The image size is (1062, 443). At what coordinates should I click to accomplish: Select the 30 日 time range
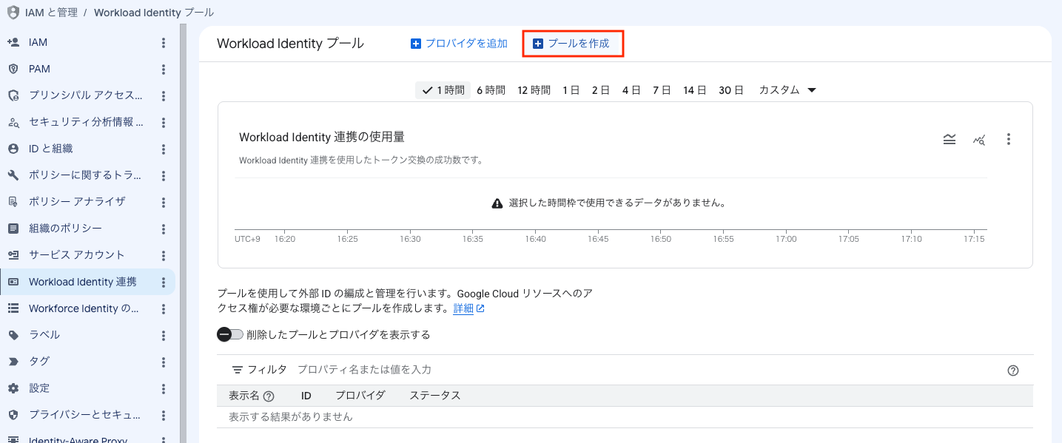point(730,90)
